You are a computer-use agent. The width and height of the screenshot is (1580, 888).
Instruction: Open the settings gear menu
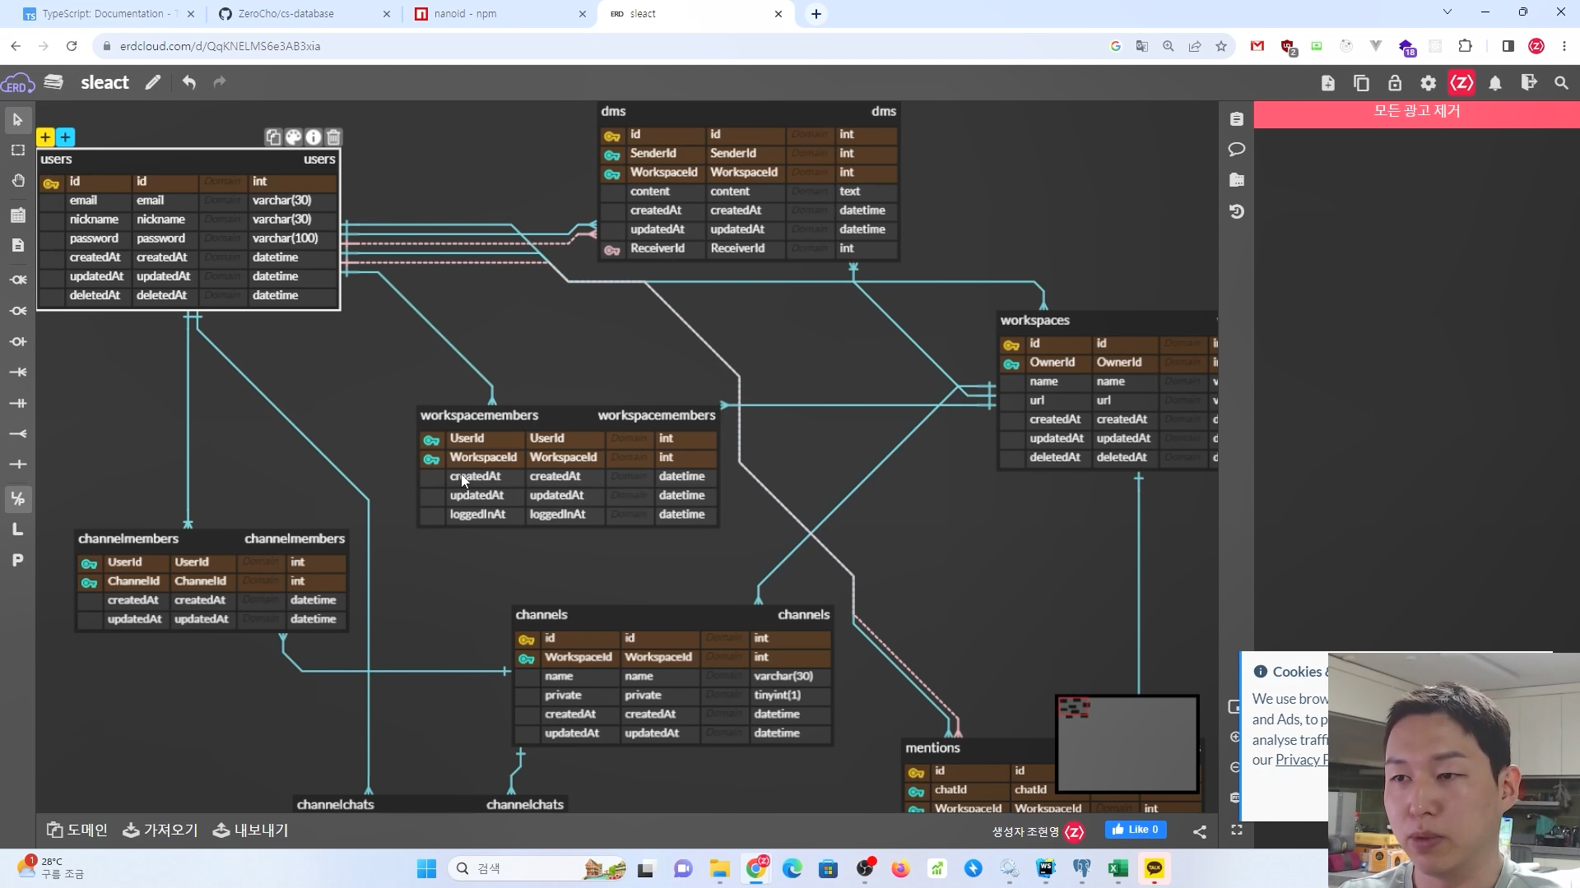[1429, 83]
